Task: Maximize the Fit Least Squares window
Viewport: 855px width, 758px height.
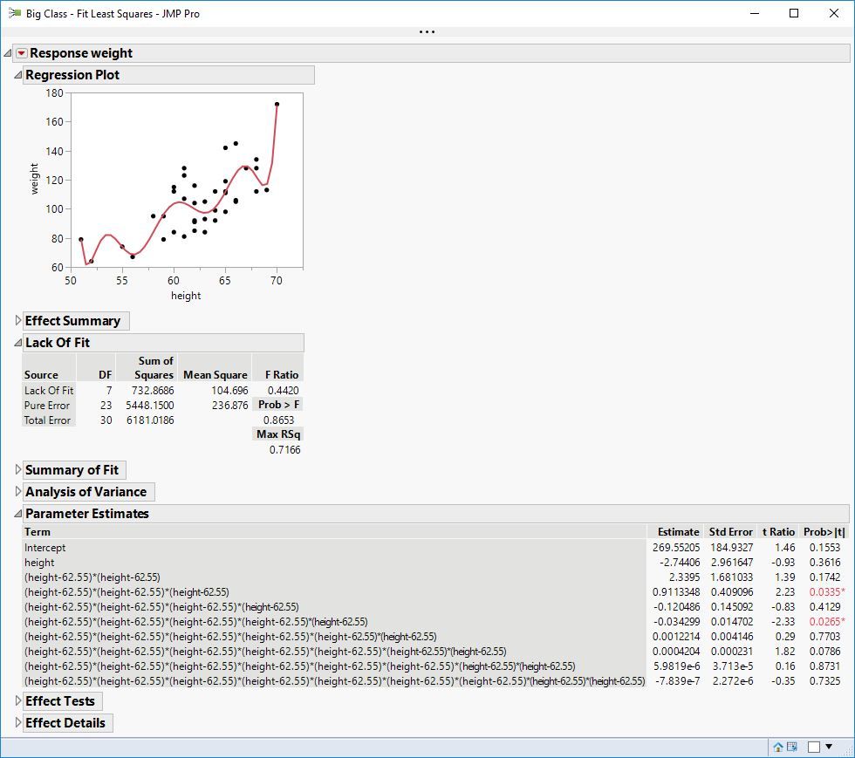Action: tap(794, 13)
